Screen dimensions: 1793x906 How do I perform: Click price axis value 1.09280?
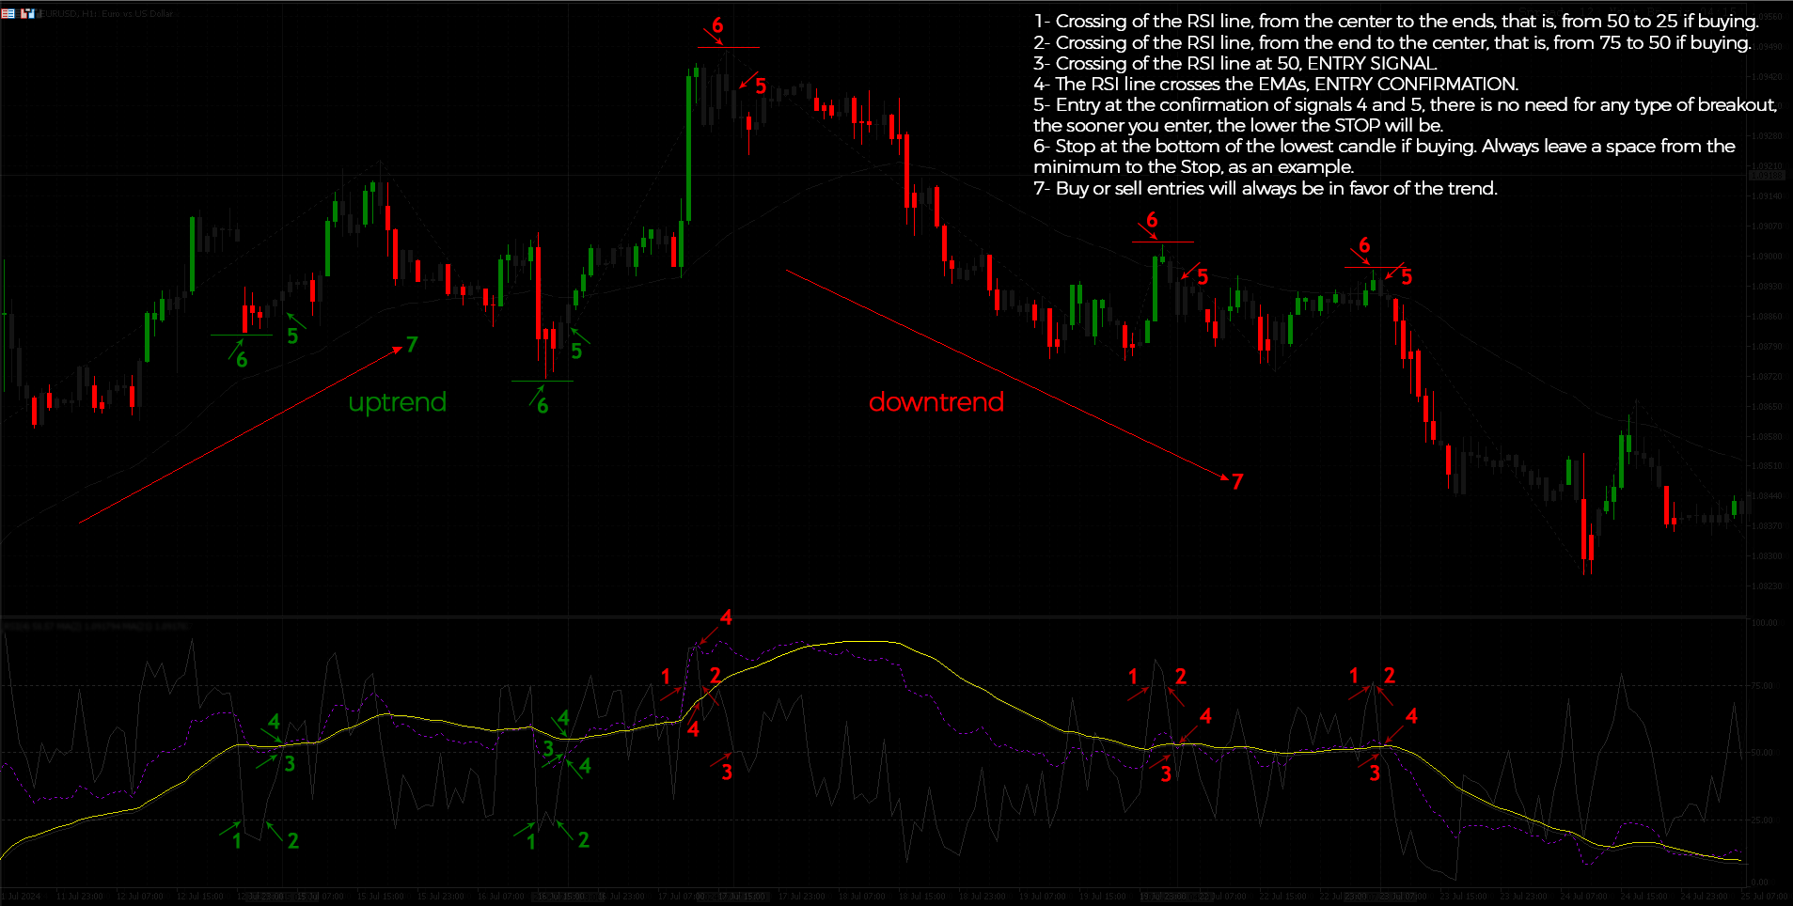pyautogui.click(x=1768, y=136)
